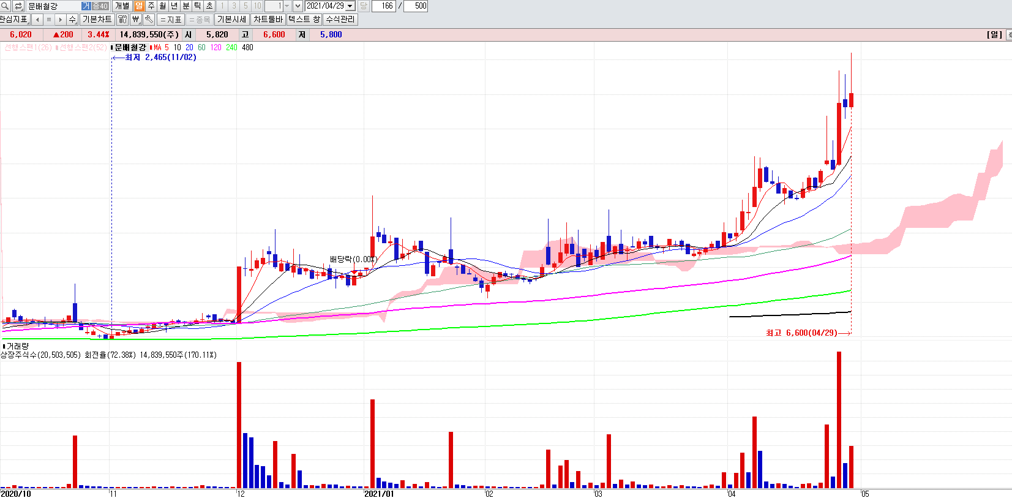1012x498 pixels.
Task: Toggle the 개별 individual mode button
Action: pyautogui.click(x=122, y=6)
